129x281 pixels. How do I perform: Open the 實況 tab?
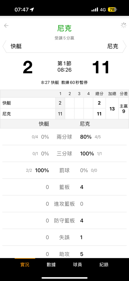(x=25, y=264)
